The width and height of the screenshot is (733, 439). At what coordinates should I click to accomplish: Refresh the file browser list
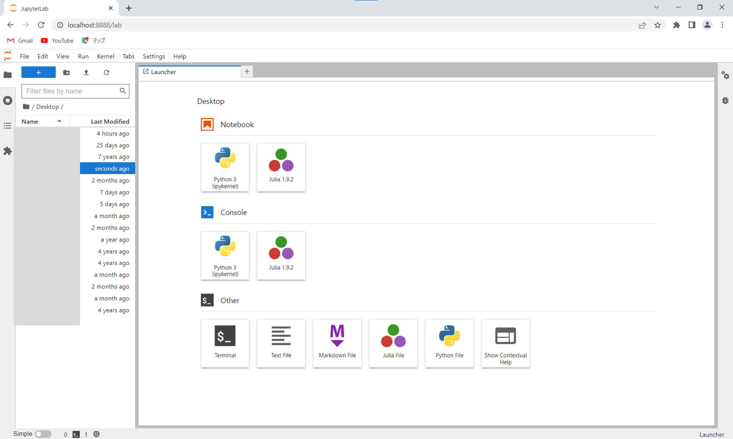point(106,72)
